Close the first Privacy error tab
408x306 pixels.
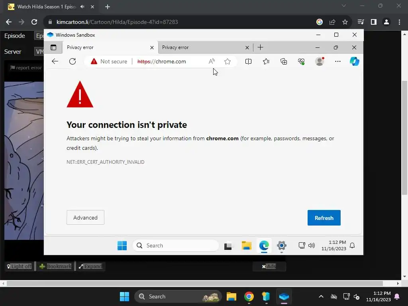(152, 48)
